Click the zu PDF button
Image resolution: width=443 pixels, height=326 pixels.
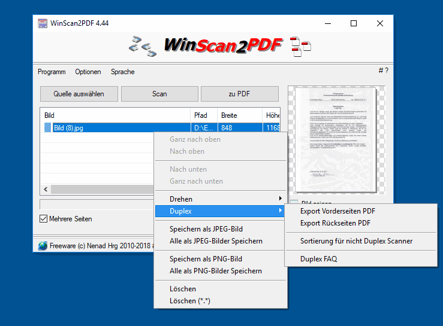pos(240,94)
